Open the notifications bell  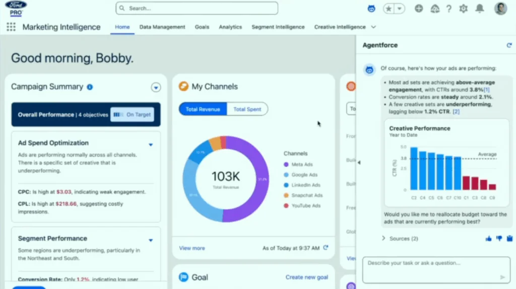tap(480, 9)
